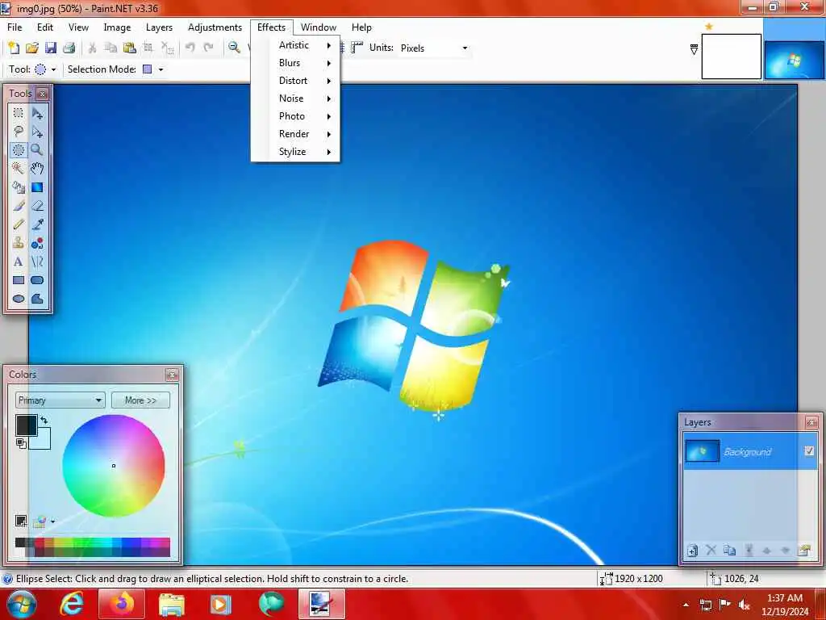Select the blank white image thumbnail

[x=731, y=57]
